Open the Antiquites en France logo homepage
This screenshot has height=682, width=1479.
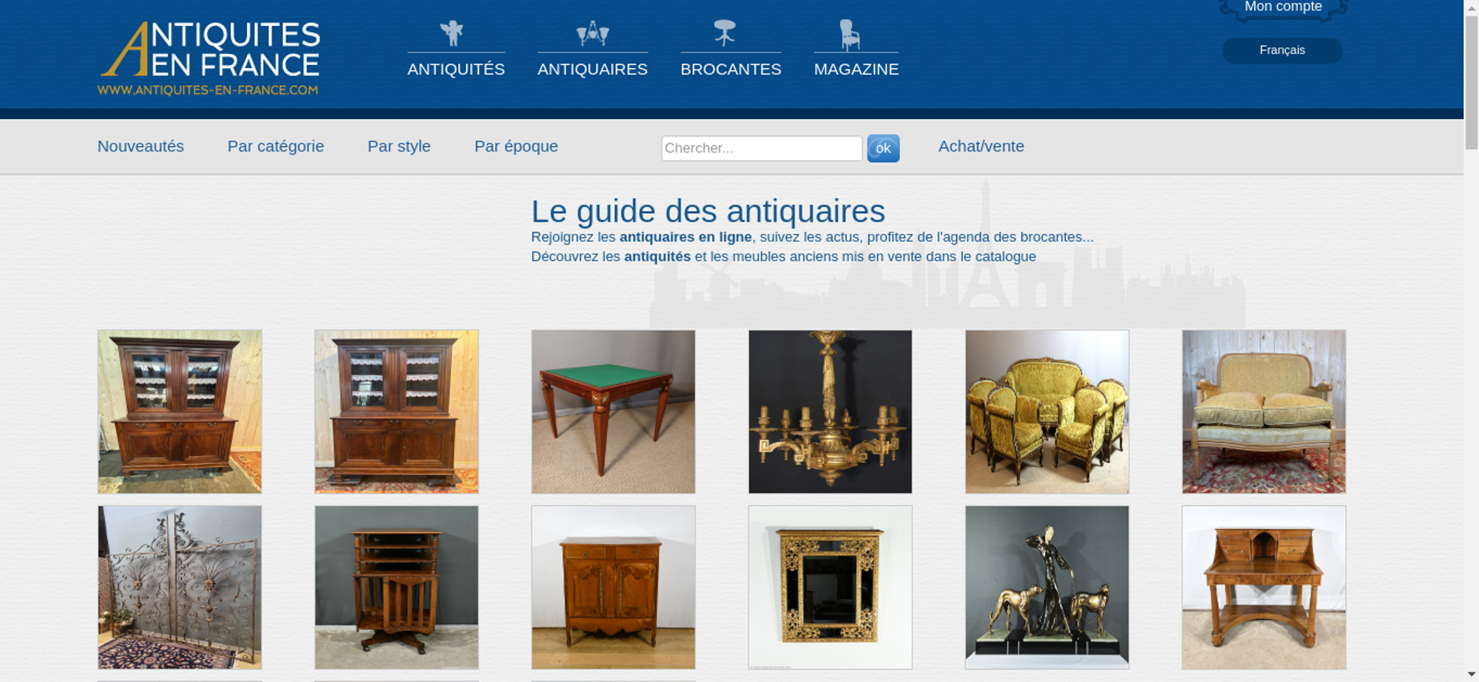[209, 58]
